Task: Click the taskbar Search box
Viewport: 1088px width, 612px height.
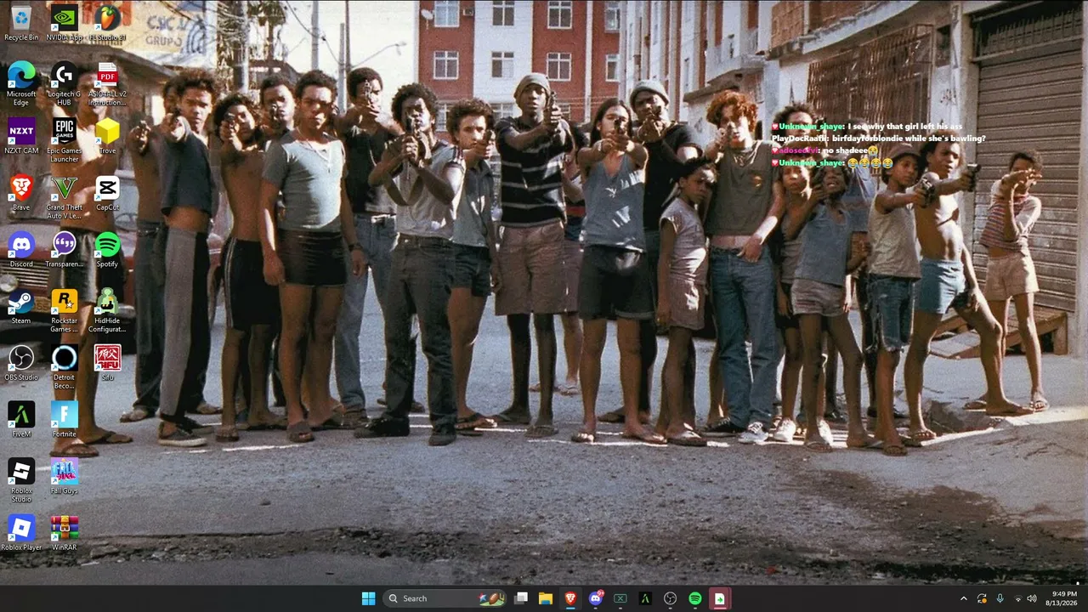Action: [444, 598]
